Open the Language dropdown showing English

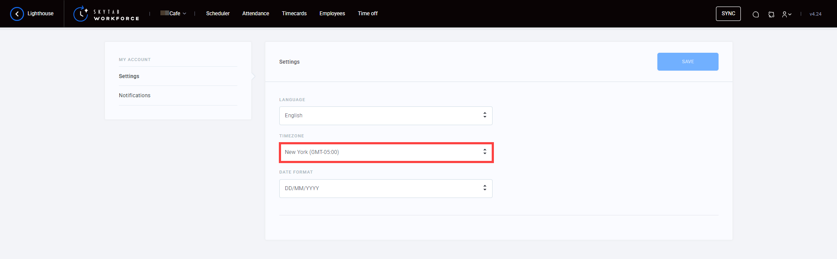coord(380,116)
